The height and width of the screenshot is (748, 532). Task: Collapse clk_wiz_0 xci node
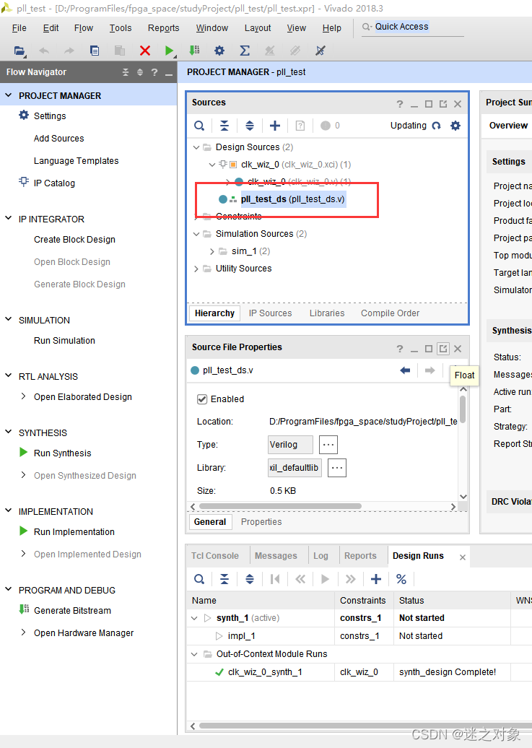click(212, 165)
